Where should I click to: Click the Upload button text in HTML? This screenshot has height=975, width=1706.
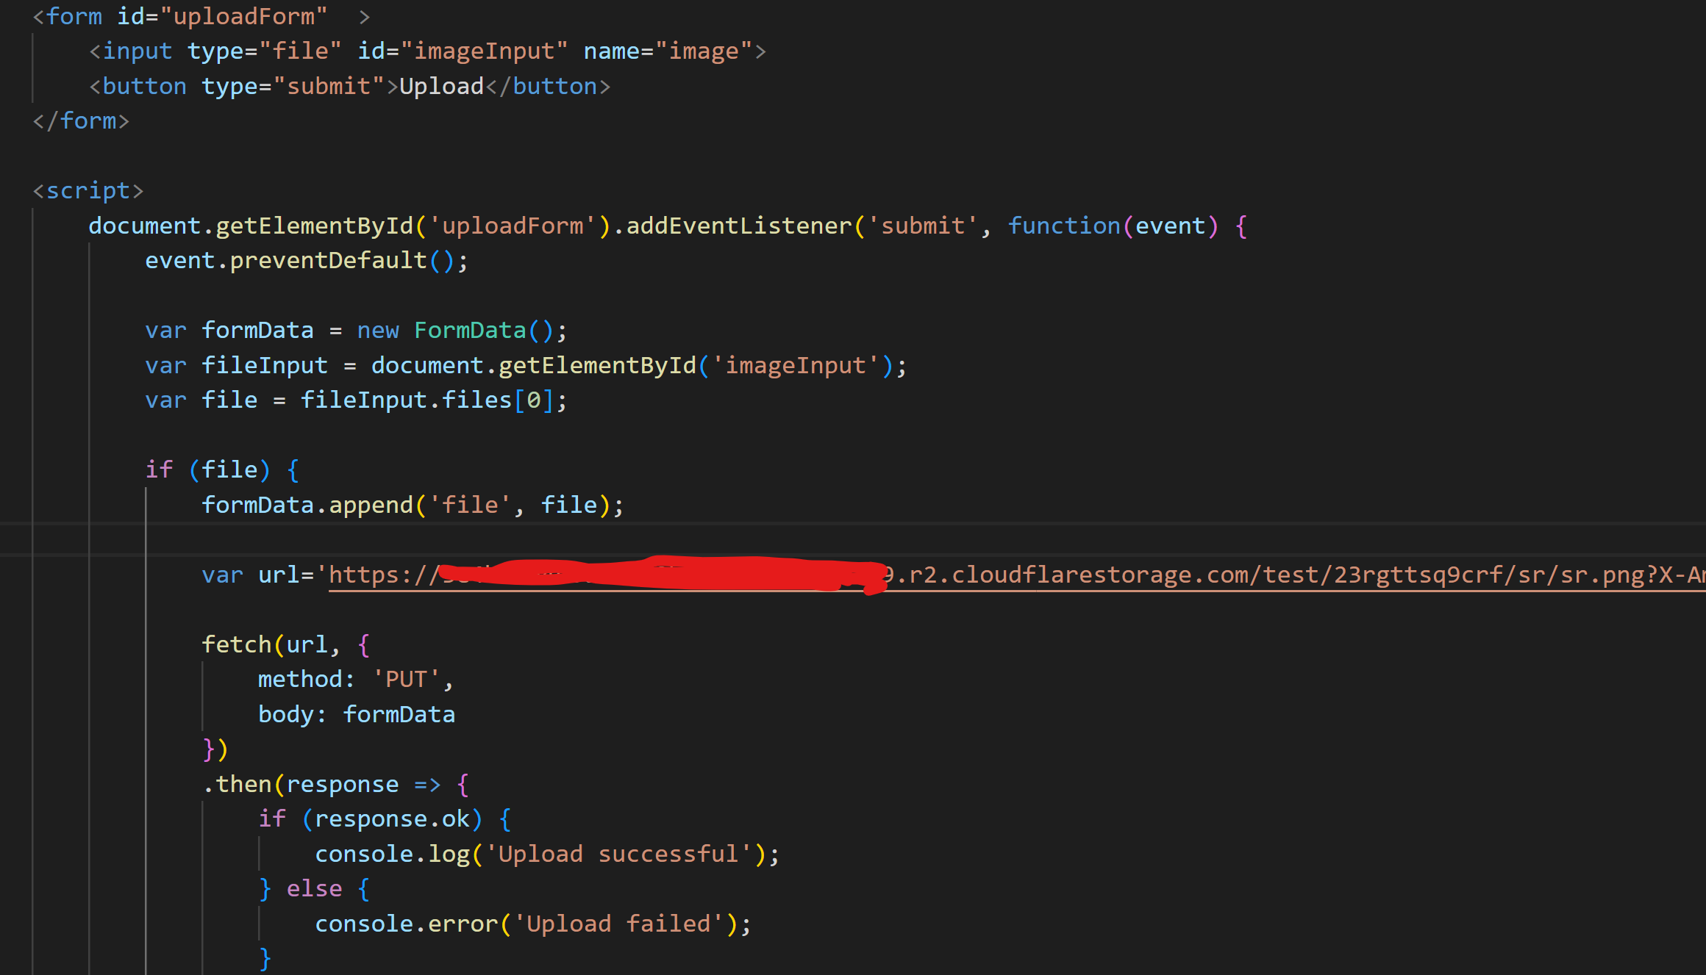point(441,86)
